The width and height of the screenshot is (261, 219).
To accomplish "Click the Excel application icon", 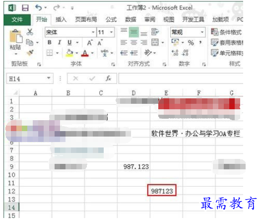I will pos(12,8).
